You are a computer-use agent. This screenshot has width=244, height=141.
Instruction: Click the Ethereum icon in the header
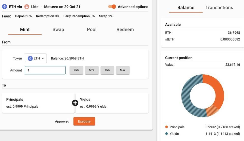(x=4, y=7)
